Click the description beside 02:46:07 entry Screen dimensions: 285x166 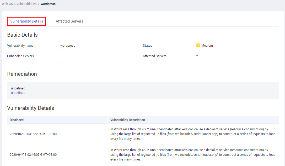pyautogui.click(x=193, y=155)
